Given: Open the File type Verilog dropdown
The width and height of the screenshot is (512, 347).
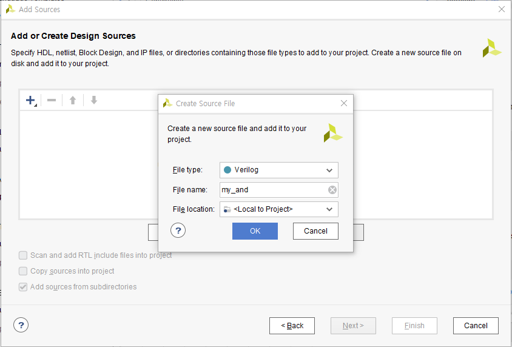Looking at the screenshot, I should coord(279,170).
